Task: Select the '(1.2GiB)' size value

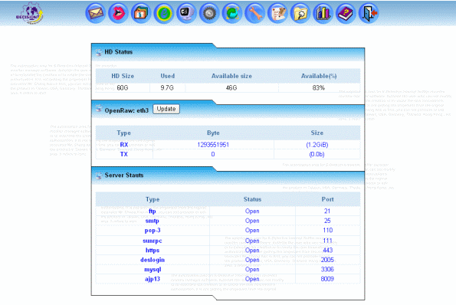Action: pyautogui.click(x=317, y=145)
